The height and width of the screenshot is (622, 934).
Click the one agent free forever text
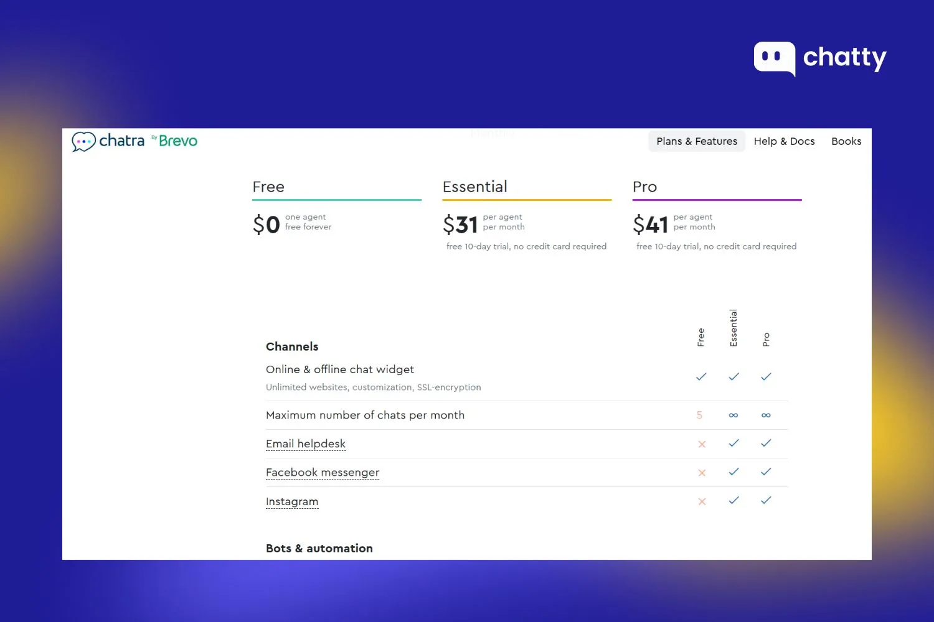coord(308,222)
